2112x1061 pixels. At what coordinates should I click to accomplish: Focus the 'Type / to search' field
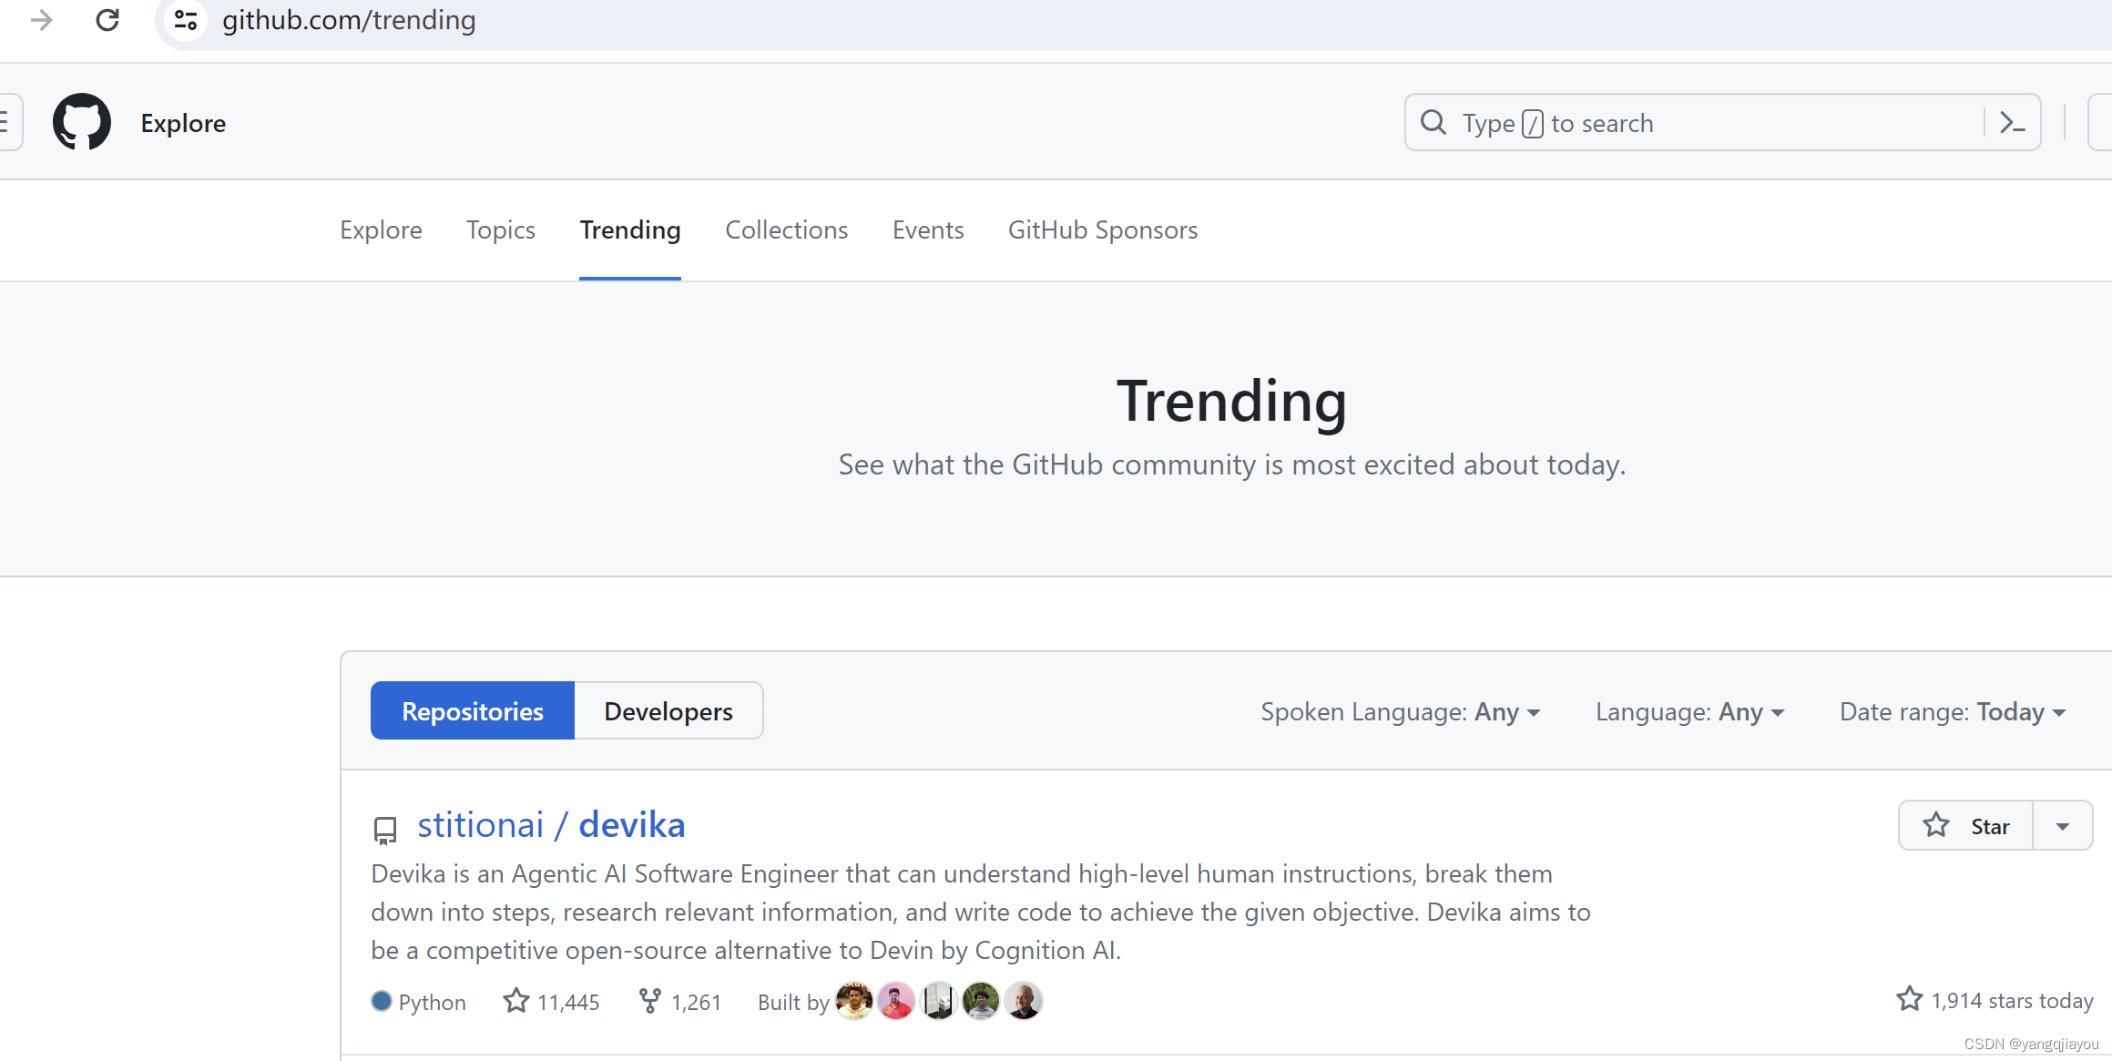pos(1722,122)
